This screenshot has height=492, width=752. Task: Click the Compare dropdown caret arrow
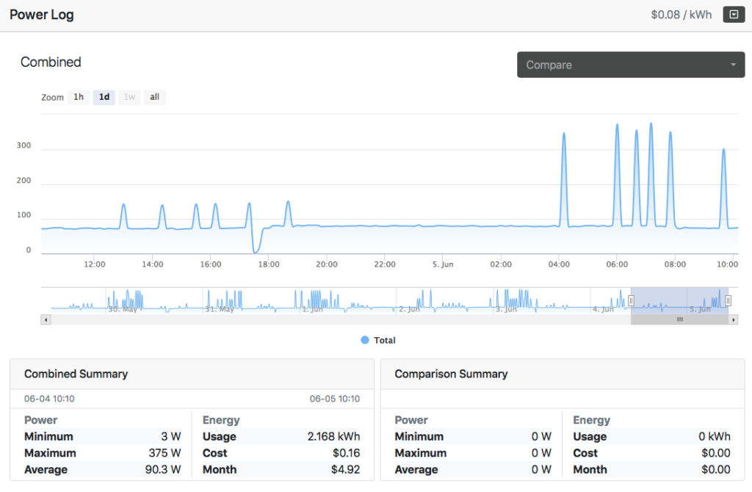733,65
